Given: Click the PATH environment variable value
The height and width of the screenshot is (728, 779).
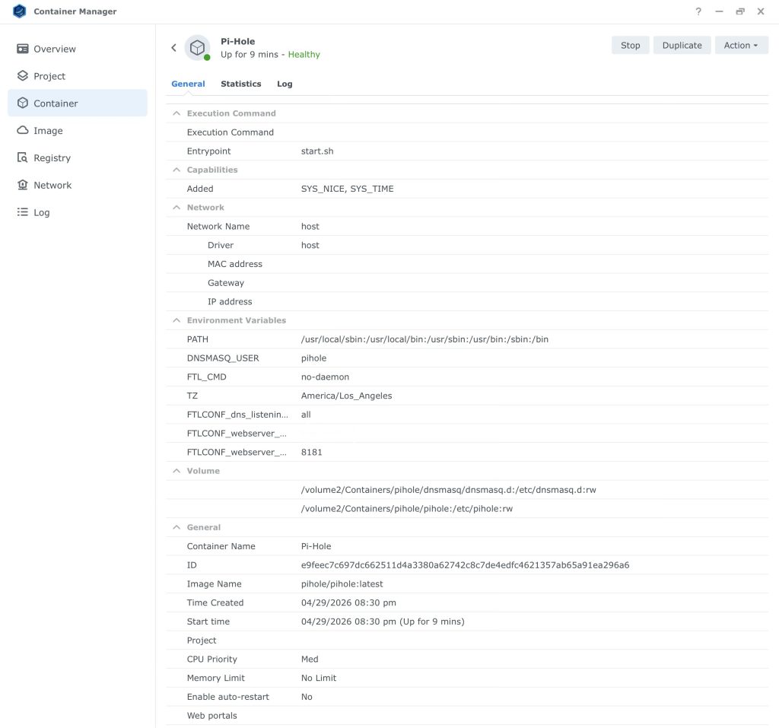Looking at the screenshot, I should pyautogui.click(x=424, y=339).
